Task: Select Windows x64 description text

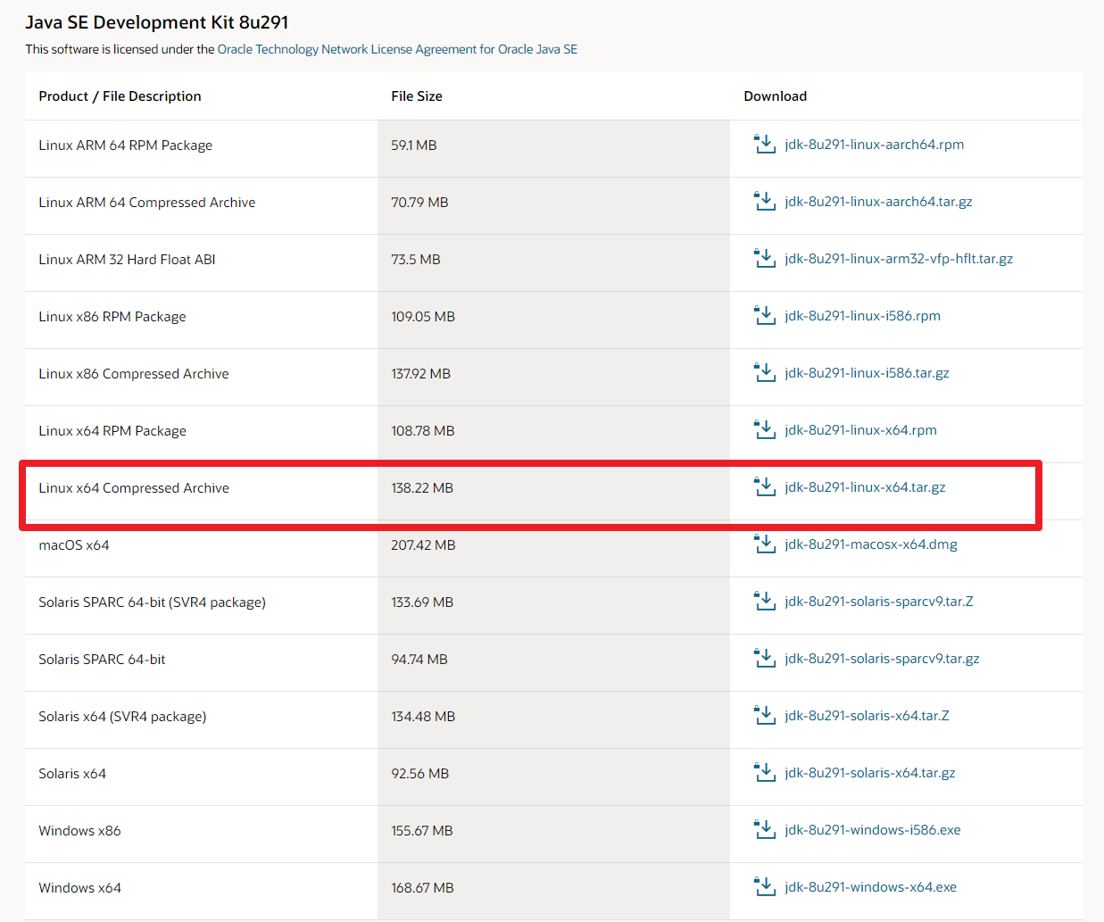Action: [79, 888]
